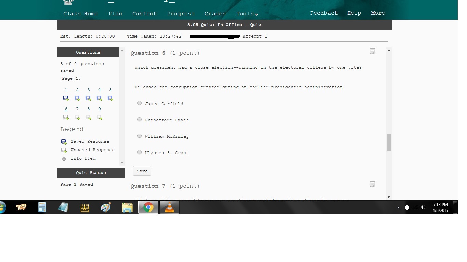Viewport: 467px width, 262px height.
Task: Jump to question 7 link
Action: pyautogui.click(x=77, y=109)
